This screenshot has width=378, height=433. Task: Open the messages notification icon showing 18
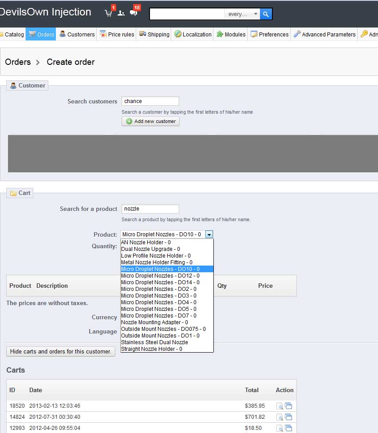click(x=134, y=13)
